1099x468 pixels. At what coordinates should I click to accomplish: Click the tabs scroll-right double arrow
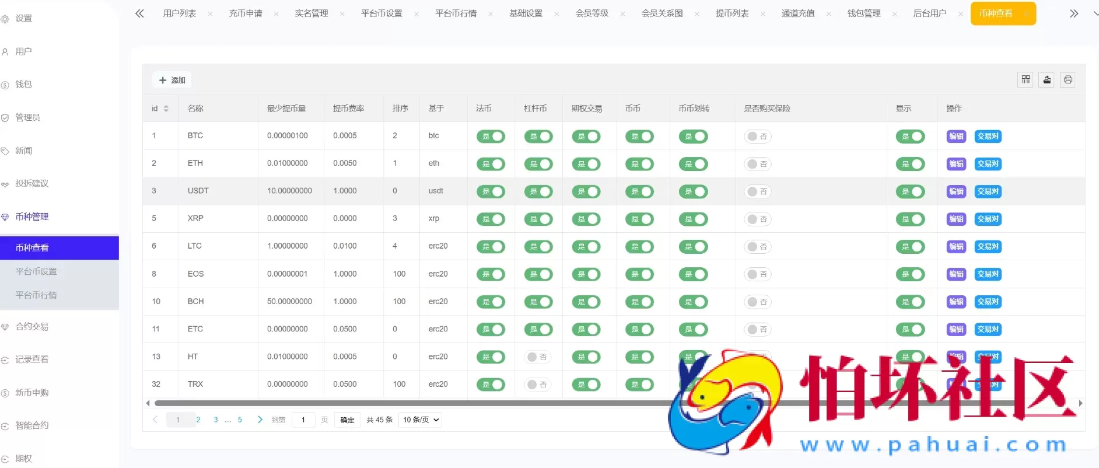coord(1074,13)
